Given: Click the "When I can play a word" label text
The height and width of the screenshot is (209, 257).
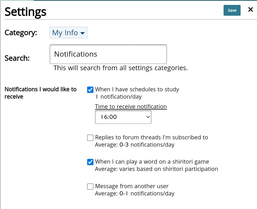Looking at the screenshot, I should coord(152,162).
